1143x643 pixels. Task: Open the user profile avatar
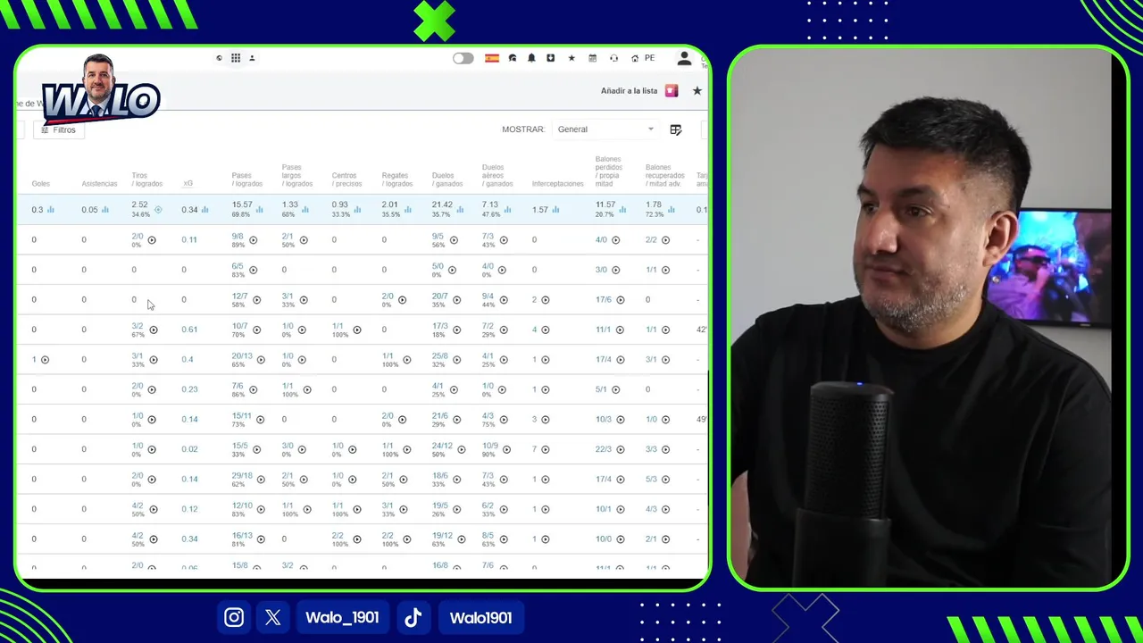(x=684, y=58)
